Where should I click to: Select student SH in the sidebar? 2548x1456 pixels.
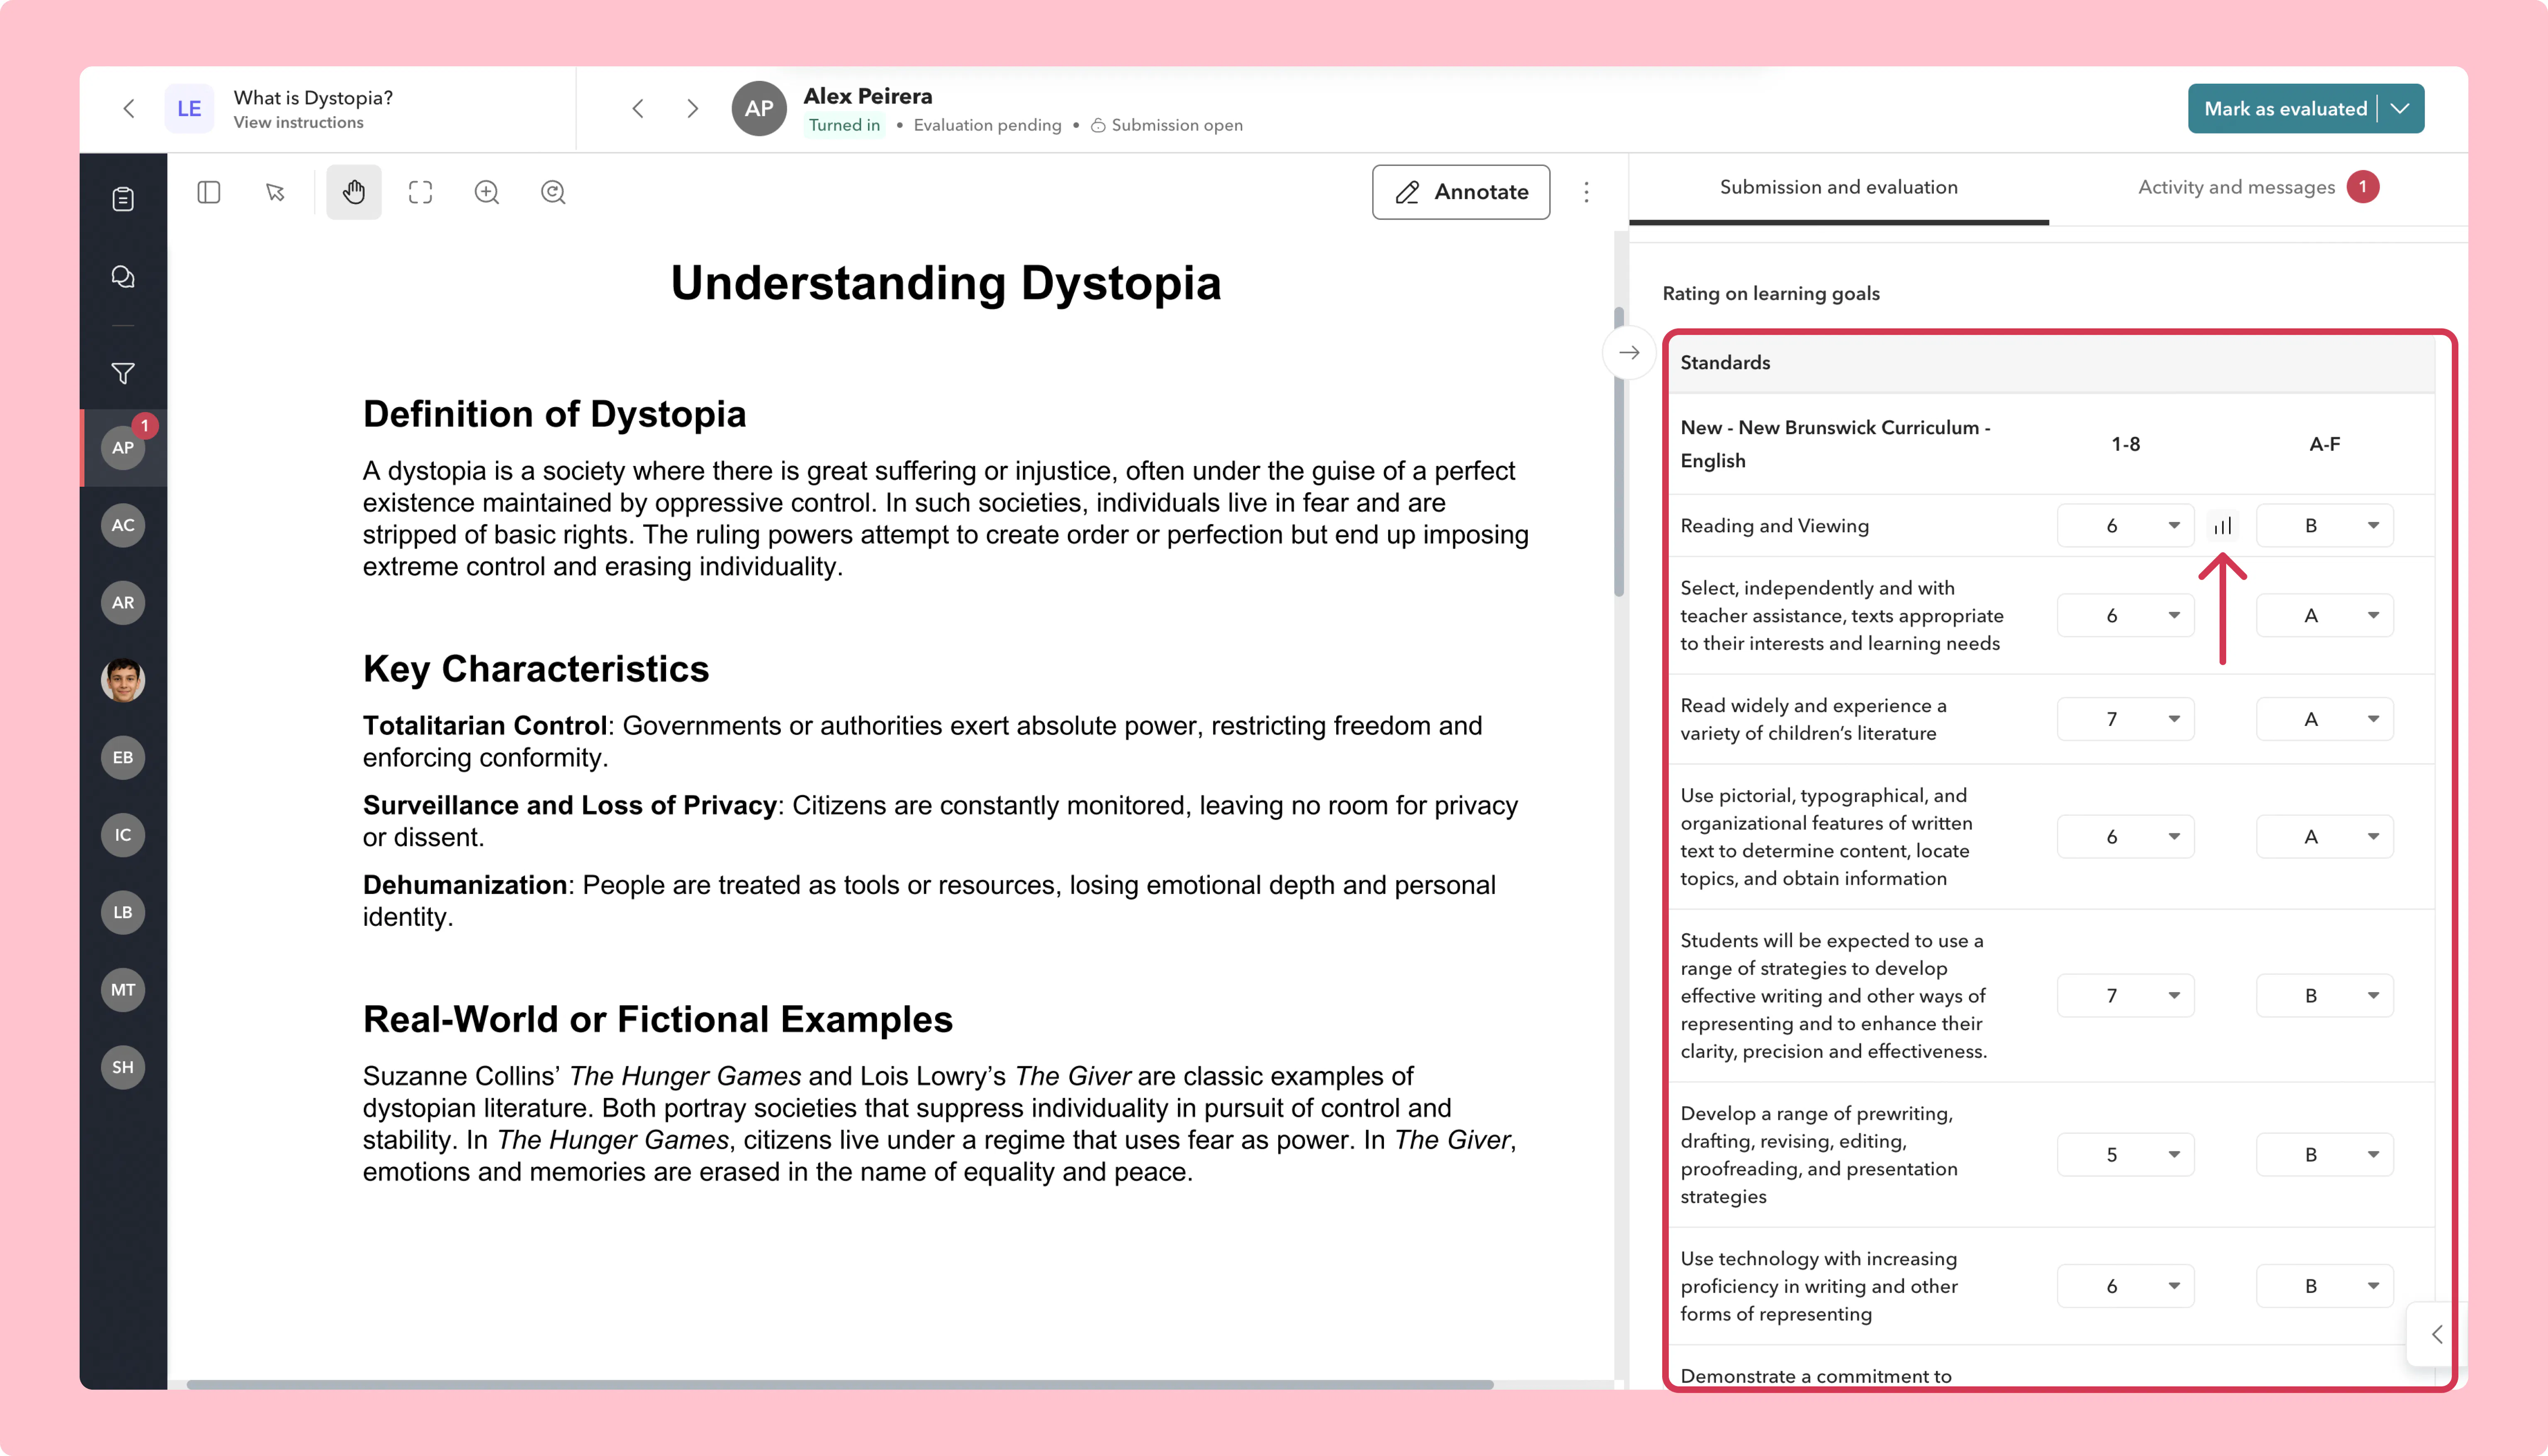click(x=123, y=1067)
